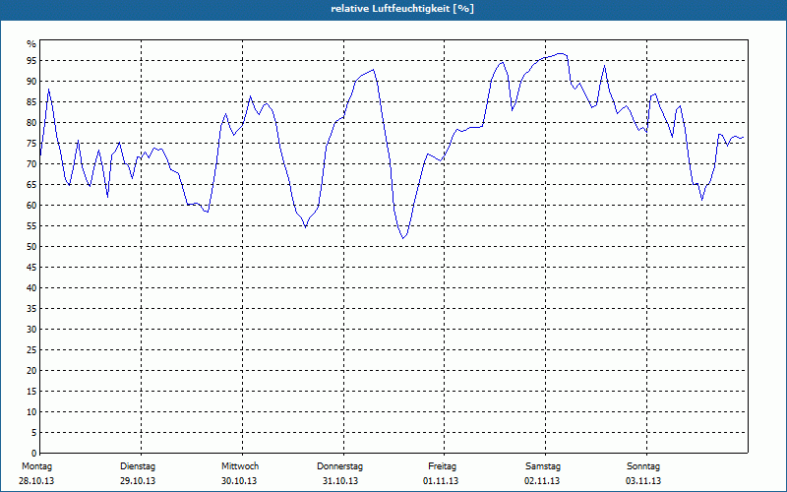The width and height of the screenshot is (787, 492).
Task: Click the Monday humidity spike near 88%
Action: click(48, 89)
